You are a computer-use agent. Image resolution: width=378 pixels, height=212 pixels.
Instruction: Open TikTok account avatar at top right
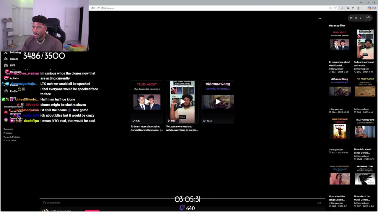[368, 18]
